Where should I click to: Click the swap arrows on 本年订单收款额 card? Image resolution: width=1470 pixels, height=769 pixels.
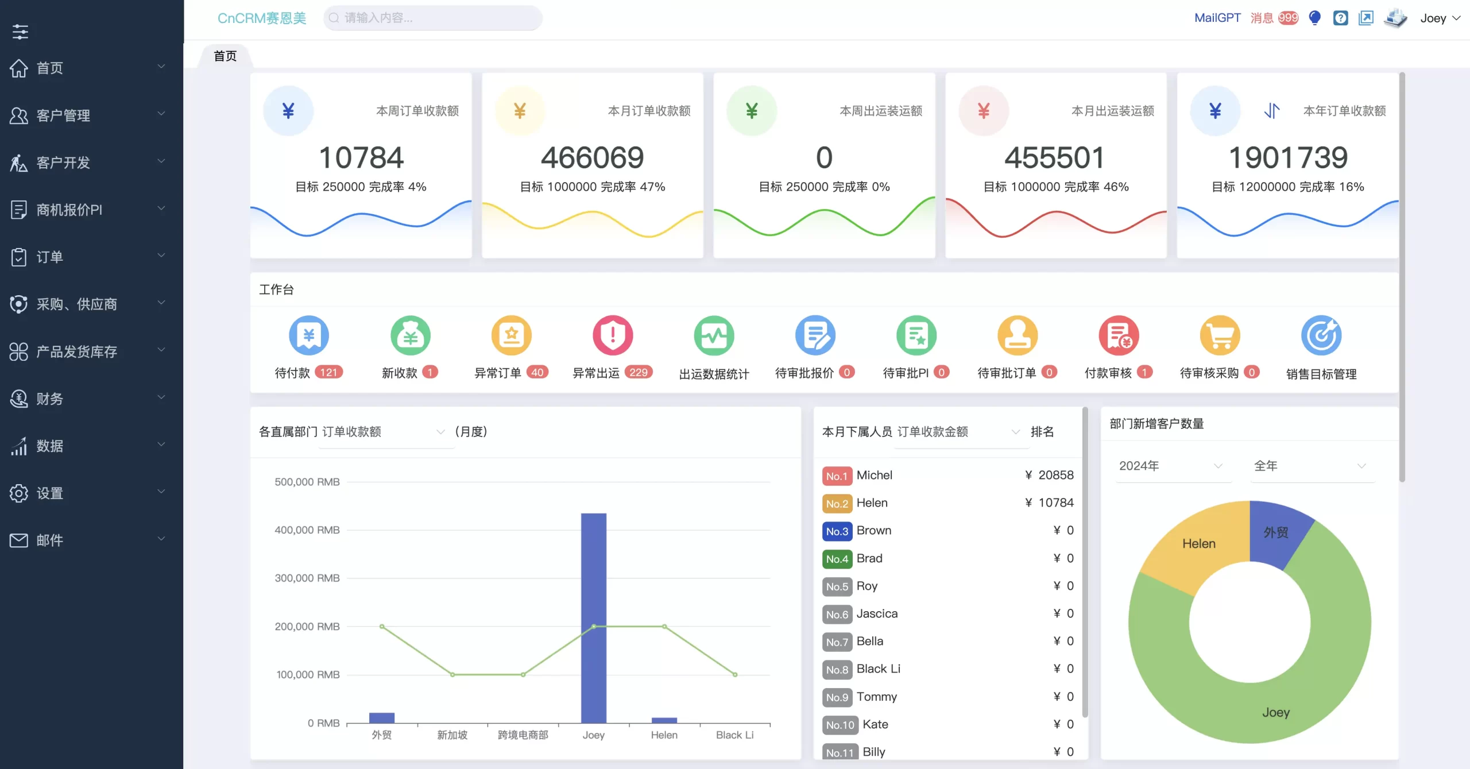(1271, 110)
